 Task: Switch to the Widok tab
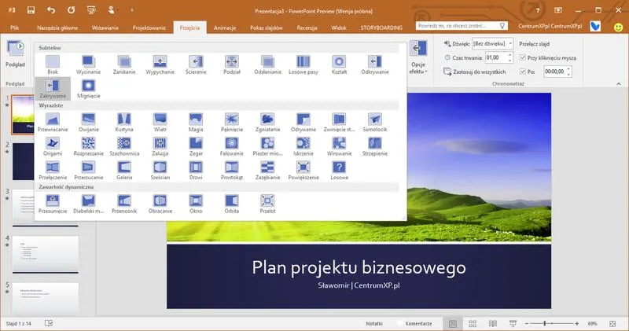point(339,28)
